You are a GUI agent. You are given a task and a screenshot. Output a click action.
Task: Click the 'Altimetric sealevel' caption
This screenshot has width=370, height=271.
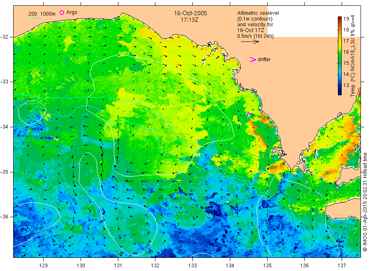coord(258,13)
